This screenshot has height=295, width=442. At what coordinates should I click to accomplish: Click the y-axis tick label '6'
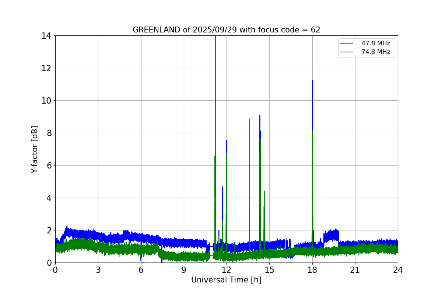(x=48, y=166)
